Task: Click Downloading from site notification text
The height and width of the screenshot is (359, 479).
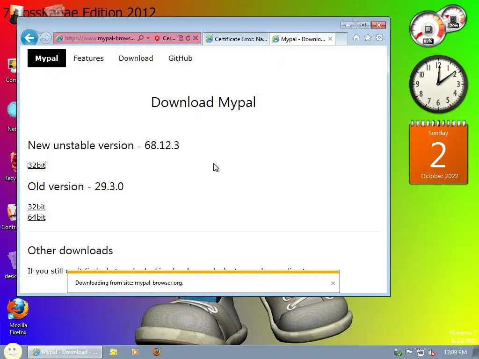Action: [129, 283]
